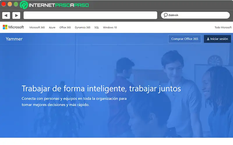Open the Microsoft 365 menu item

click(x=37, y=27)
